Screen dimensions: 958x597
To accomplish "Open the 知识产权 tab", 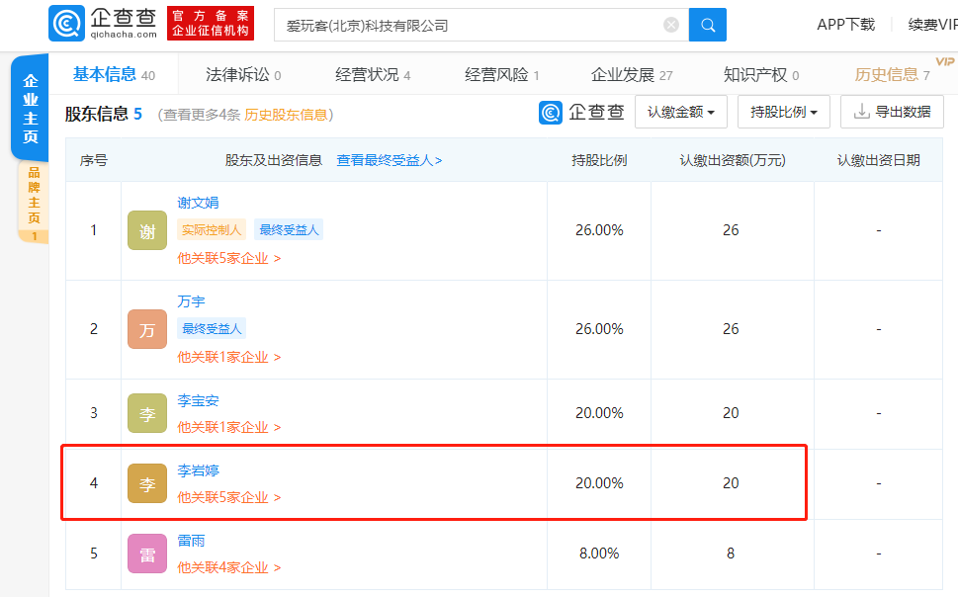I will (x=761, y=74).
